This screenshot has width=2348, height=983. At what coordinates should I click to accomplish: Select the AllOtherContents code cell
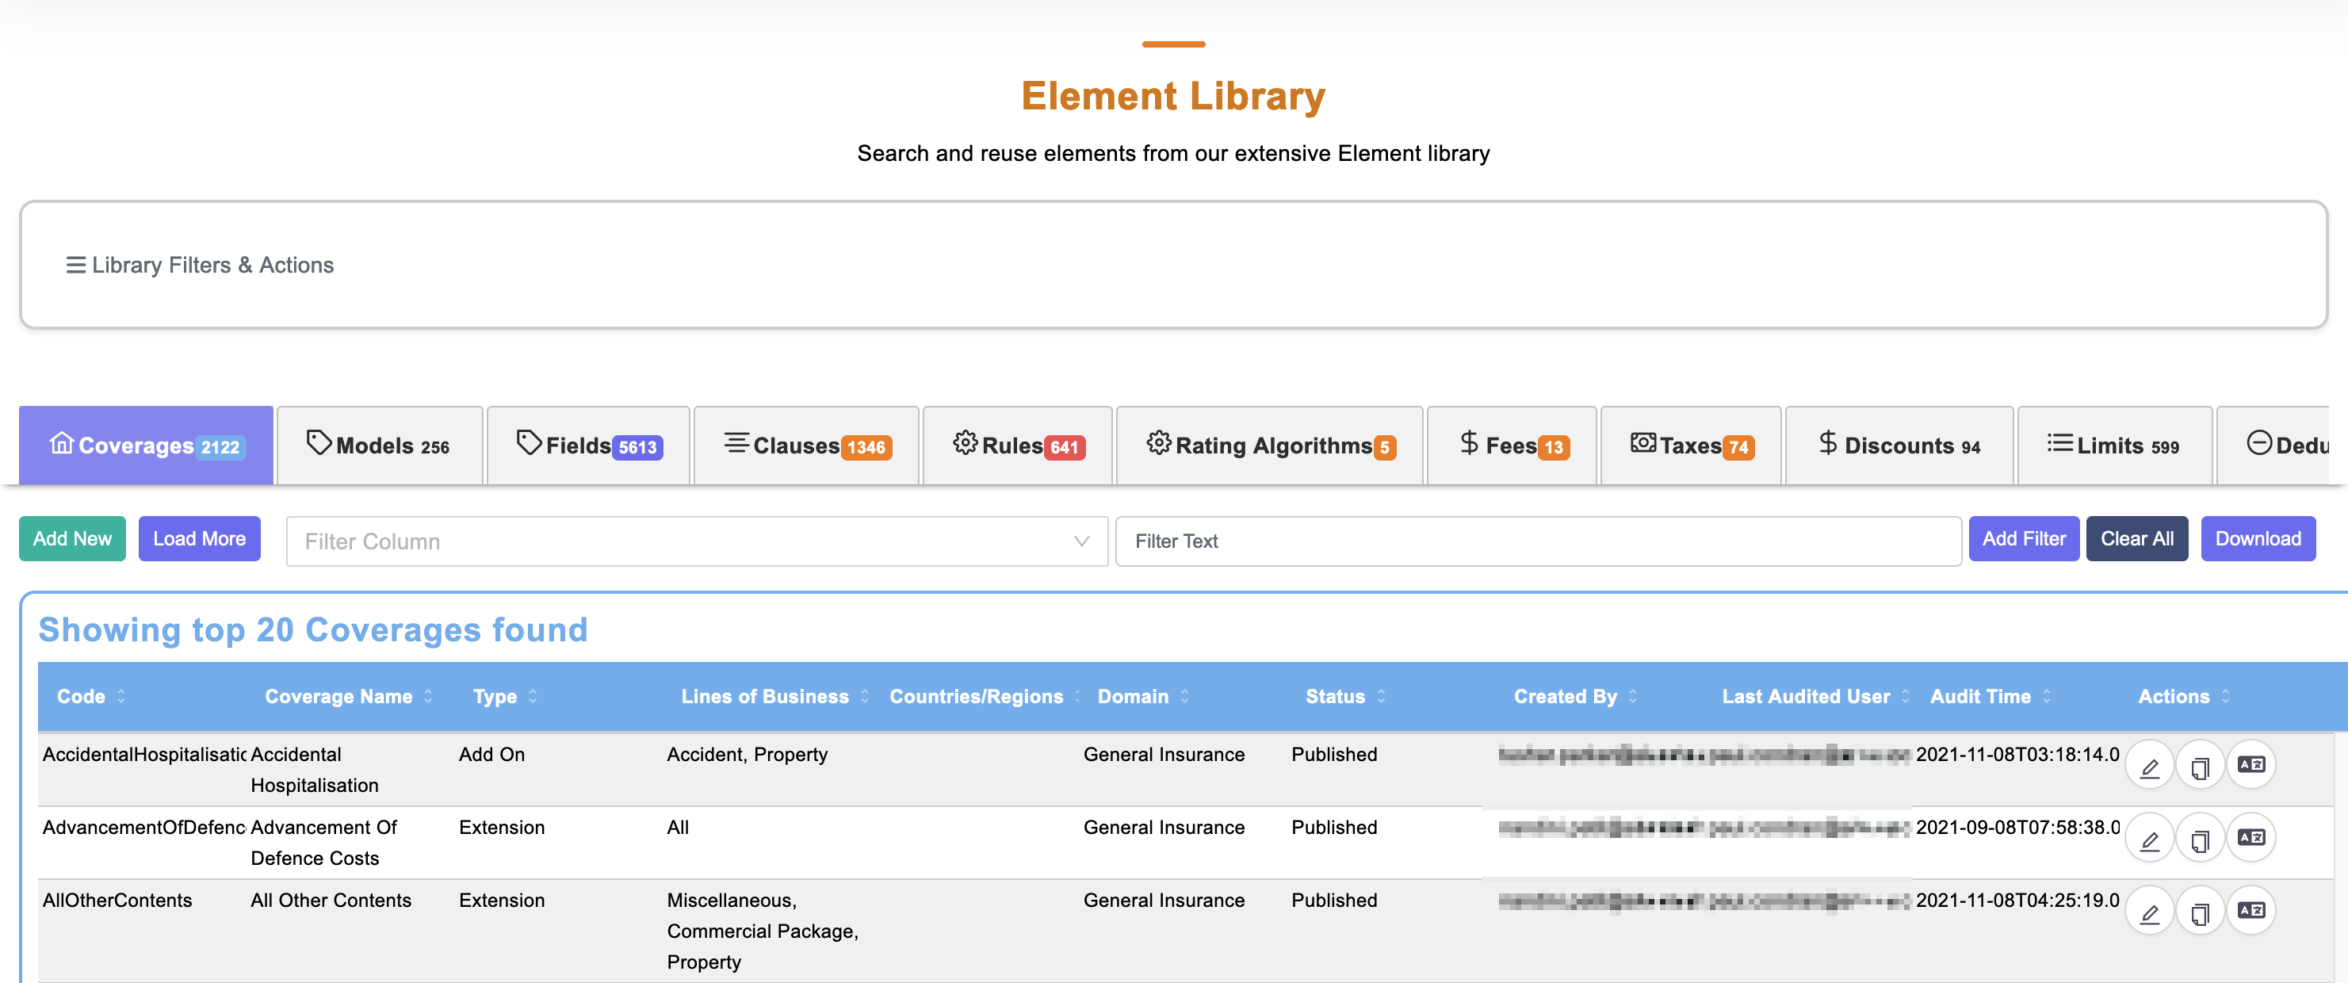[117, 901]
